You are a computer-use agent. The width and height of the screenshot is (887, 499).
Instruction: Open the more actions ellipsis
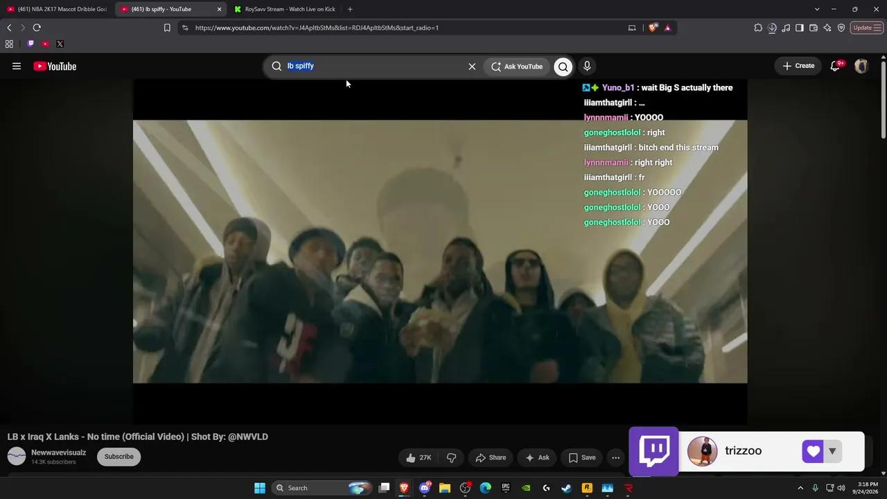click(x=615, y=457)
